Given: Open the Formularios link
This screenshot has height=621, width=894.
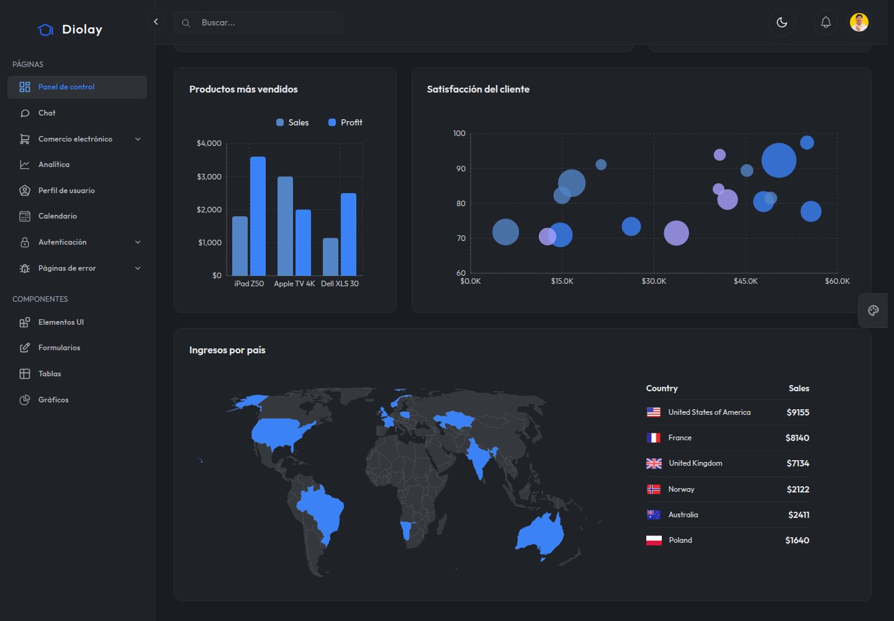Looking at the screenshot, I should 77,348.
